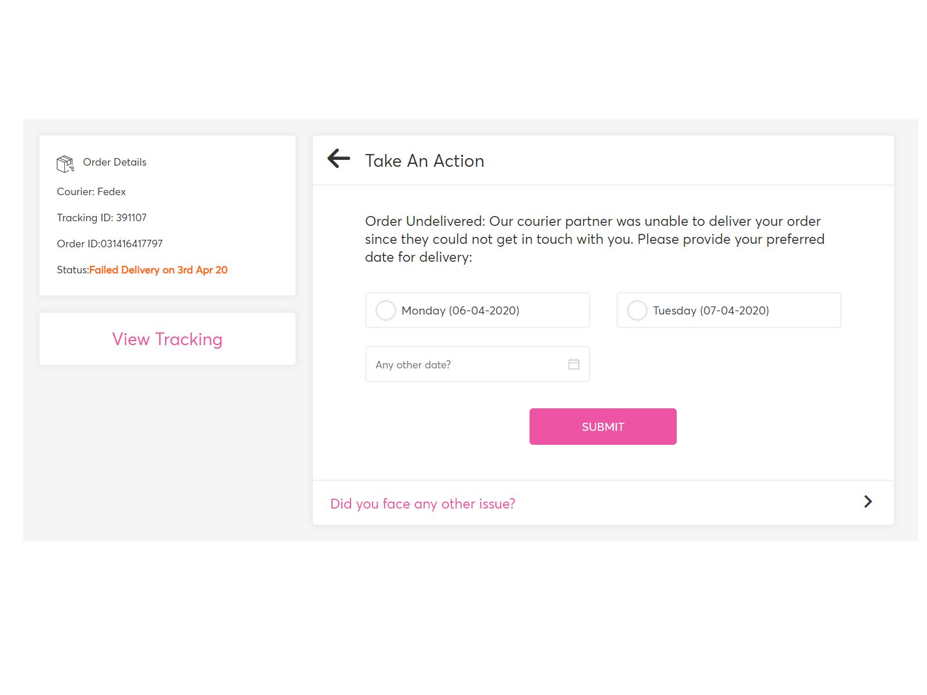Click the Take An Action heading
Screen dimensions: 927x695
[425, 161]
